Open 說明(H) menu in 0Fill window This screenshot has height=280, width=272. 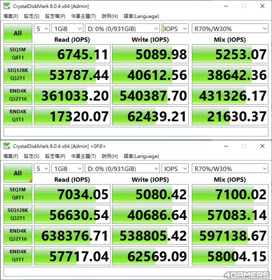[110, 156]
